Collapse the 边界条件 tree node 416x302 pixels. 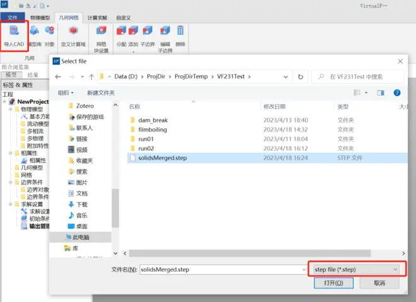point(11,182)
